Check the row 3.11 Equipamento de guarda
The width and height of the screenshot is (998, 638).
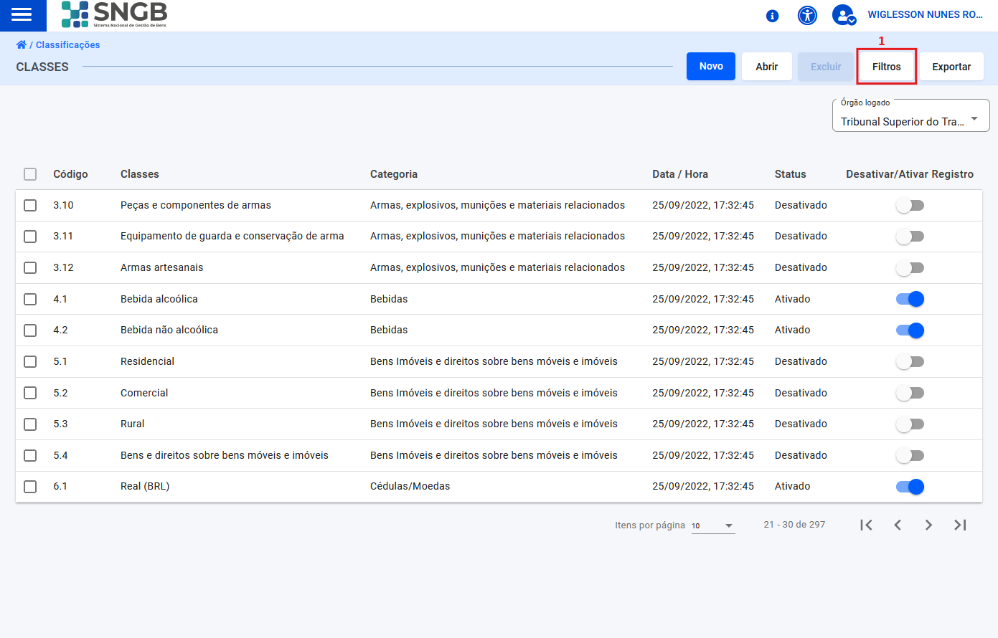pos(30,236)
